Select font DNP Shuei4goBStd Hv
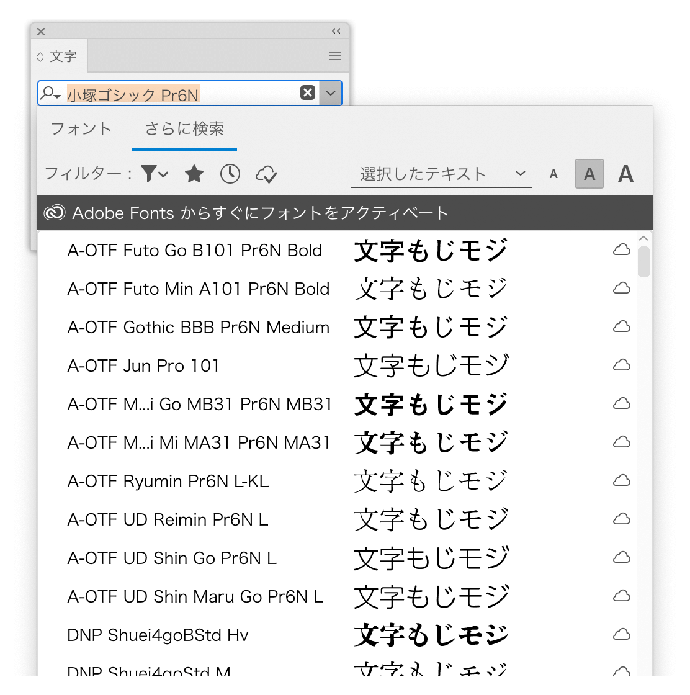690x695 pixels. (158, 635)
